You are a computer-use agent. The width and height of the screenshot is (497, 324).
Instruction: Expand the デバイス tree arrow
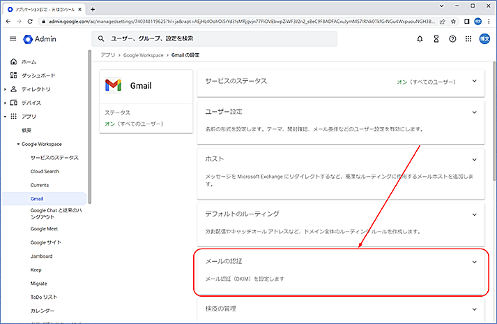(5, 103)
